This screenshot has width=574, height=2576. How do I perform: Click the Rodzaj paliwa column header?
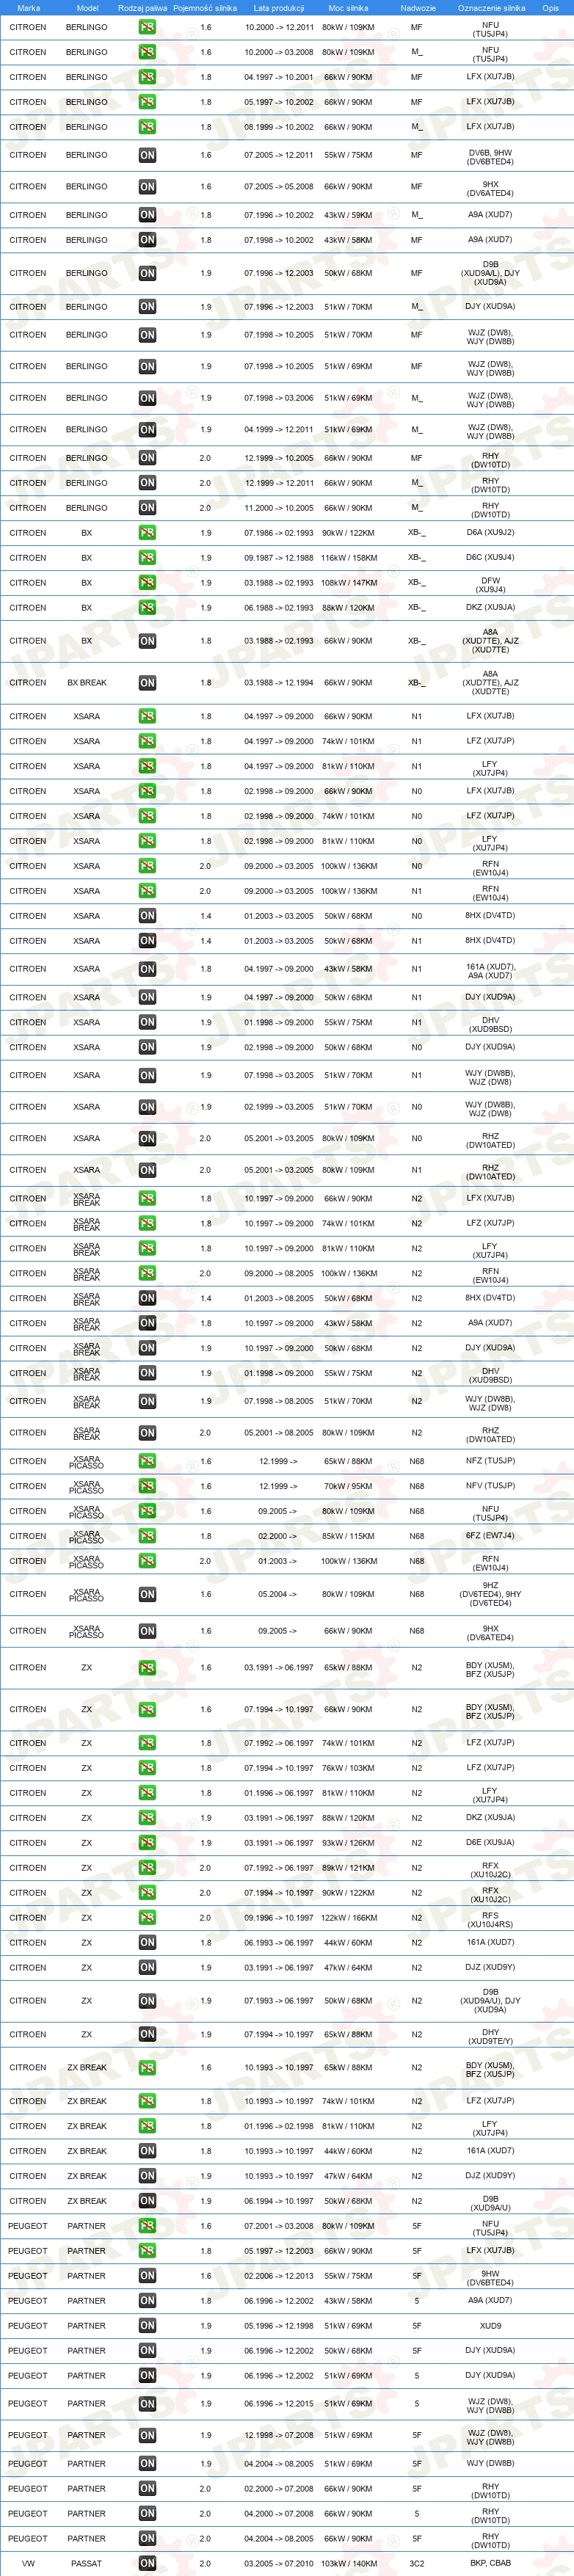tap(142, 8)
